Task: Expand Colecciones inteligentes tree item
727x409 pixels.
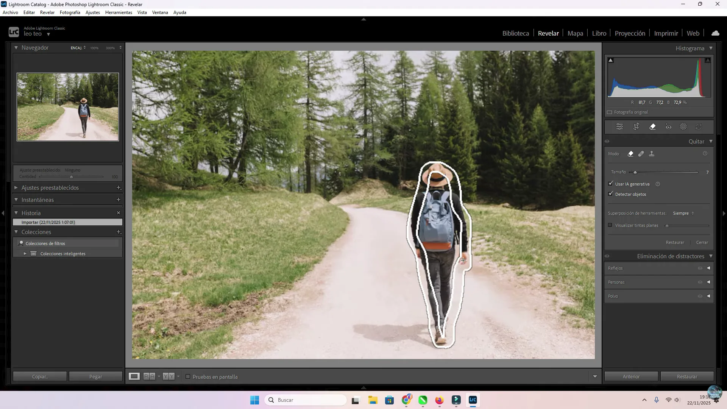Action: pyautogui.click(x=25, y=254)
